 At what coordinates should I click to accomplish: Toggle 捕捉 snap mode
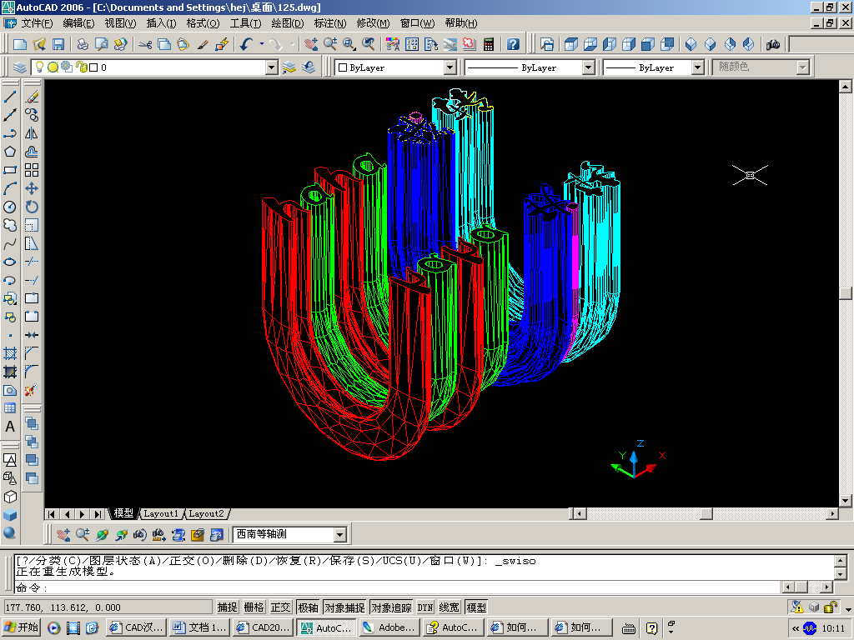pyautogui.click(x=227, y=607)
